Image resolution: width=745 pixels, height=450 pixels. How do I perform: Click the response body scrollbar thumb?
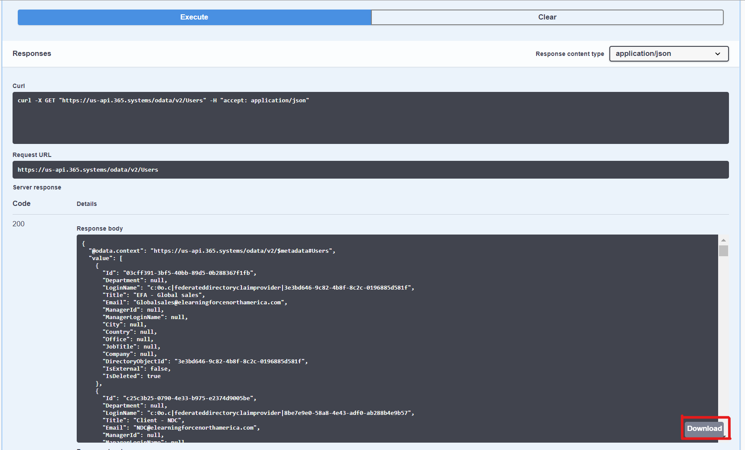click(723, 251)
